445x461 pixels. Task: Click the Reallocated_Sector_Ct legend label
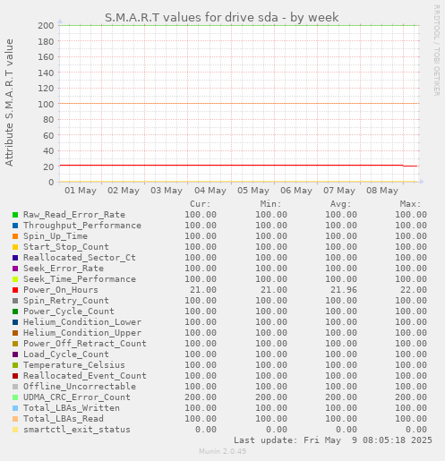pyautogui.click(x=80, y=258)
